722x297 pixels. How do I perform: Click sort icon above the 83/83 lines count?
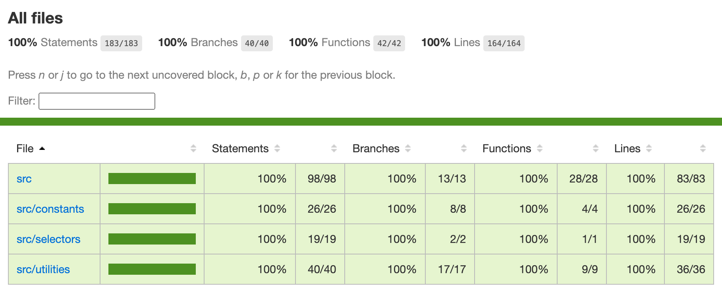[703, 149]
